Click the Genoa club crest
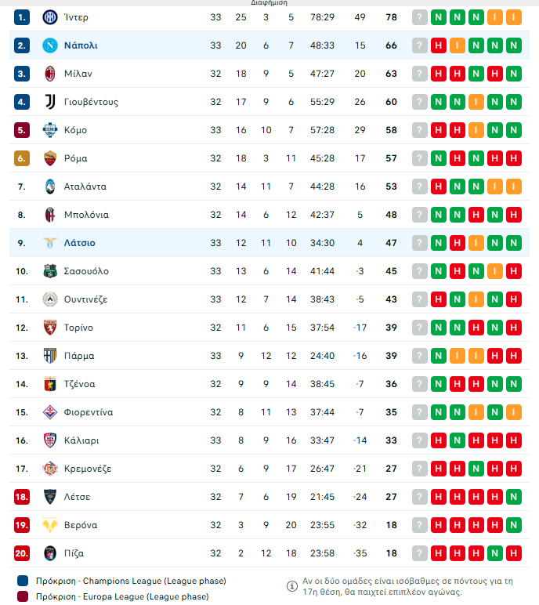The width and height of the screenshot is (539, 605). [50, 384]
